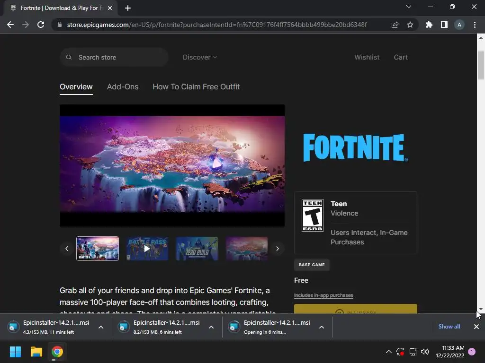Show next media thumbnails

click(x=278, y=249)
